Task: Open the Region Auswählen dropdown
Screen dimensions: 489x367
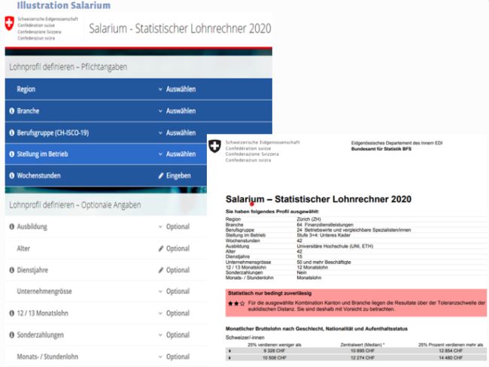Action: (177, 89)
